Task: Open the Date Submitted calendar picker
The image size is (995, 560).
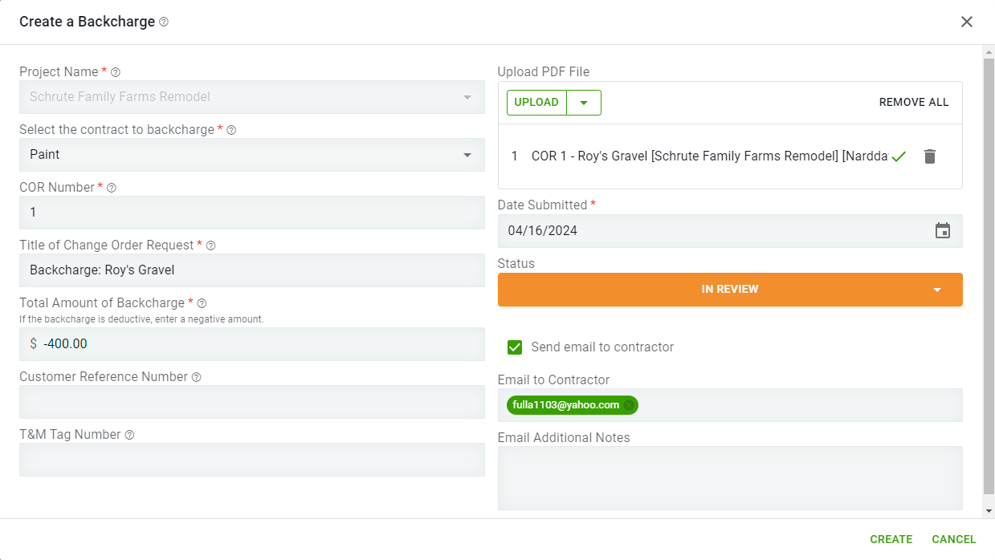Action: coord(943,231)
